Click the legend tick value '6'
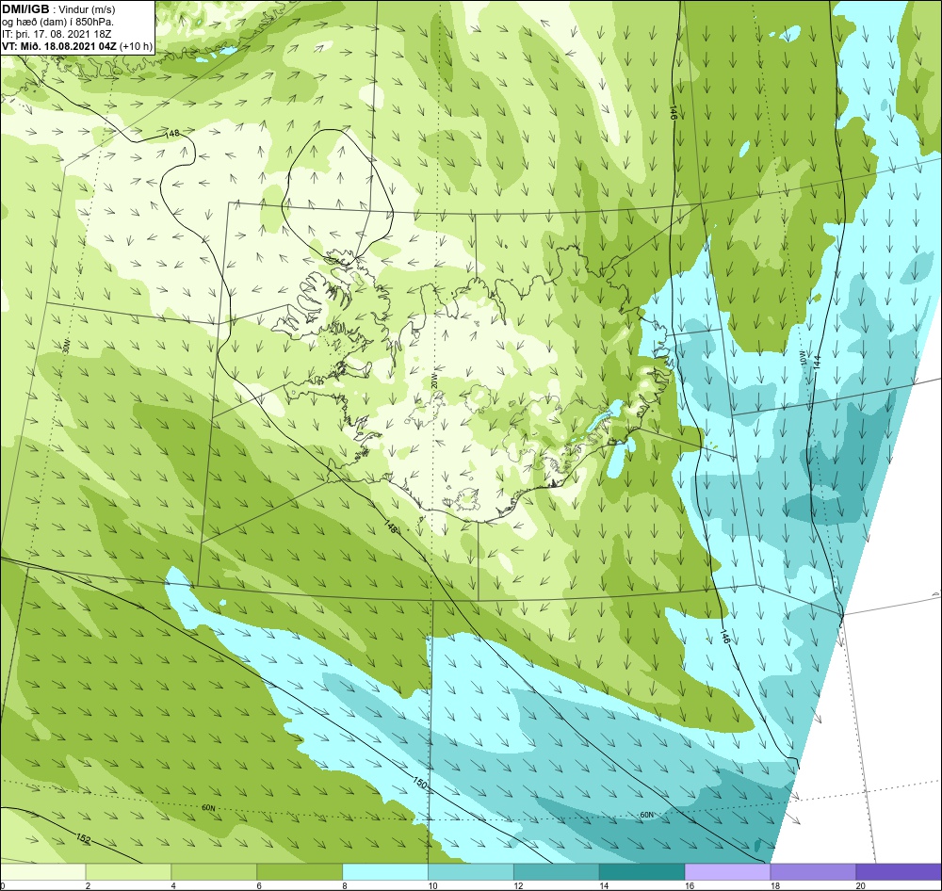This screenshot has width=942, height=891. pos(259,885)
